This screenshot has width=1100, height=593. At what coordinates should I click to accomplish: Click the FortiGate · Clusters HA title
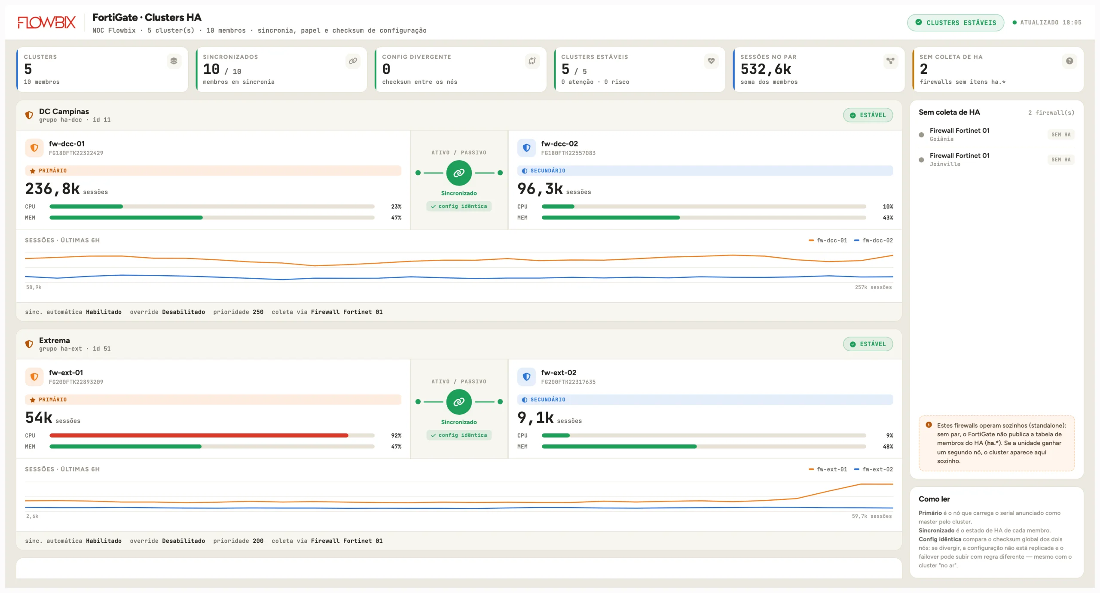click(x=147, y=18)
